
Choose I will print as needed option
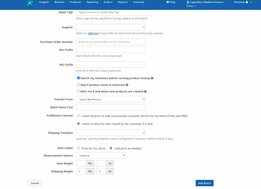[x=111, y=148]
